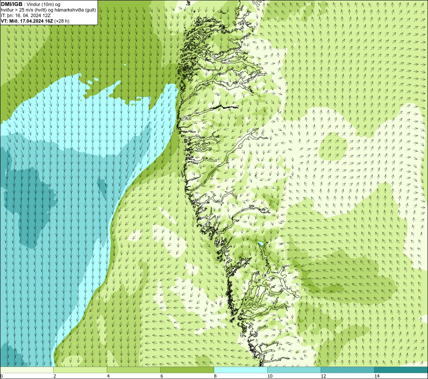
Task: Select the 10–12 m/s turquoise legend swatch
Action: [294, 370]
